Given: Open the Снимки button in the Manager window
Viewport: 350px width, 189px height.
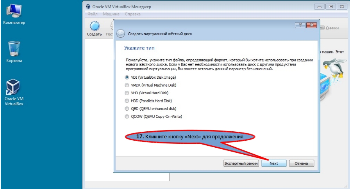Looking at the screenshot, I should [329, 28].
